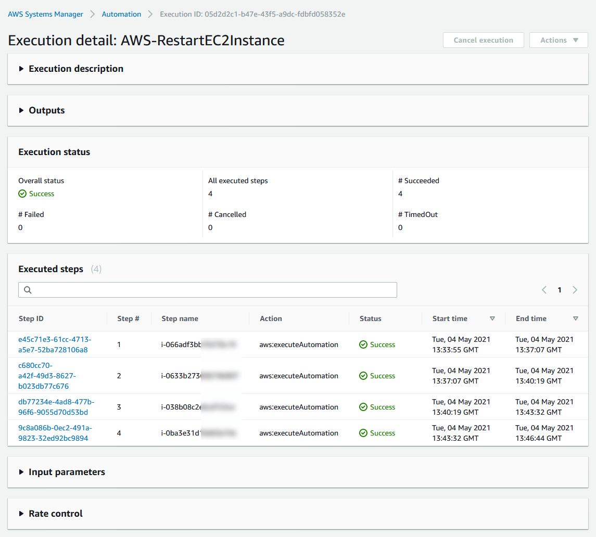Click the End time column header
The width and height of the screenshot is (596, 537).
coord(531,318)
